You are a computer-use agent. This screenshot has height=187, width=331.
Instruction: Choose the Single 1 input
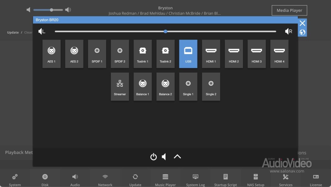(x=188, y=86)
